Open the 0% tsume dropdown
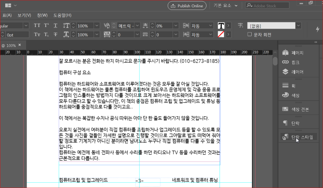Screen dimensions: 323x188 176,26
